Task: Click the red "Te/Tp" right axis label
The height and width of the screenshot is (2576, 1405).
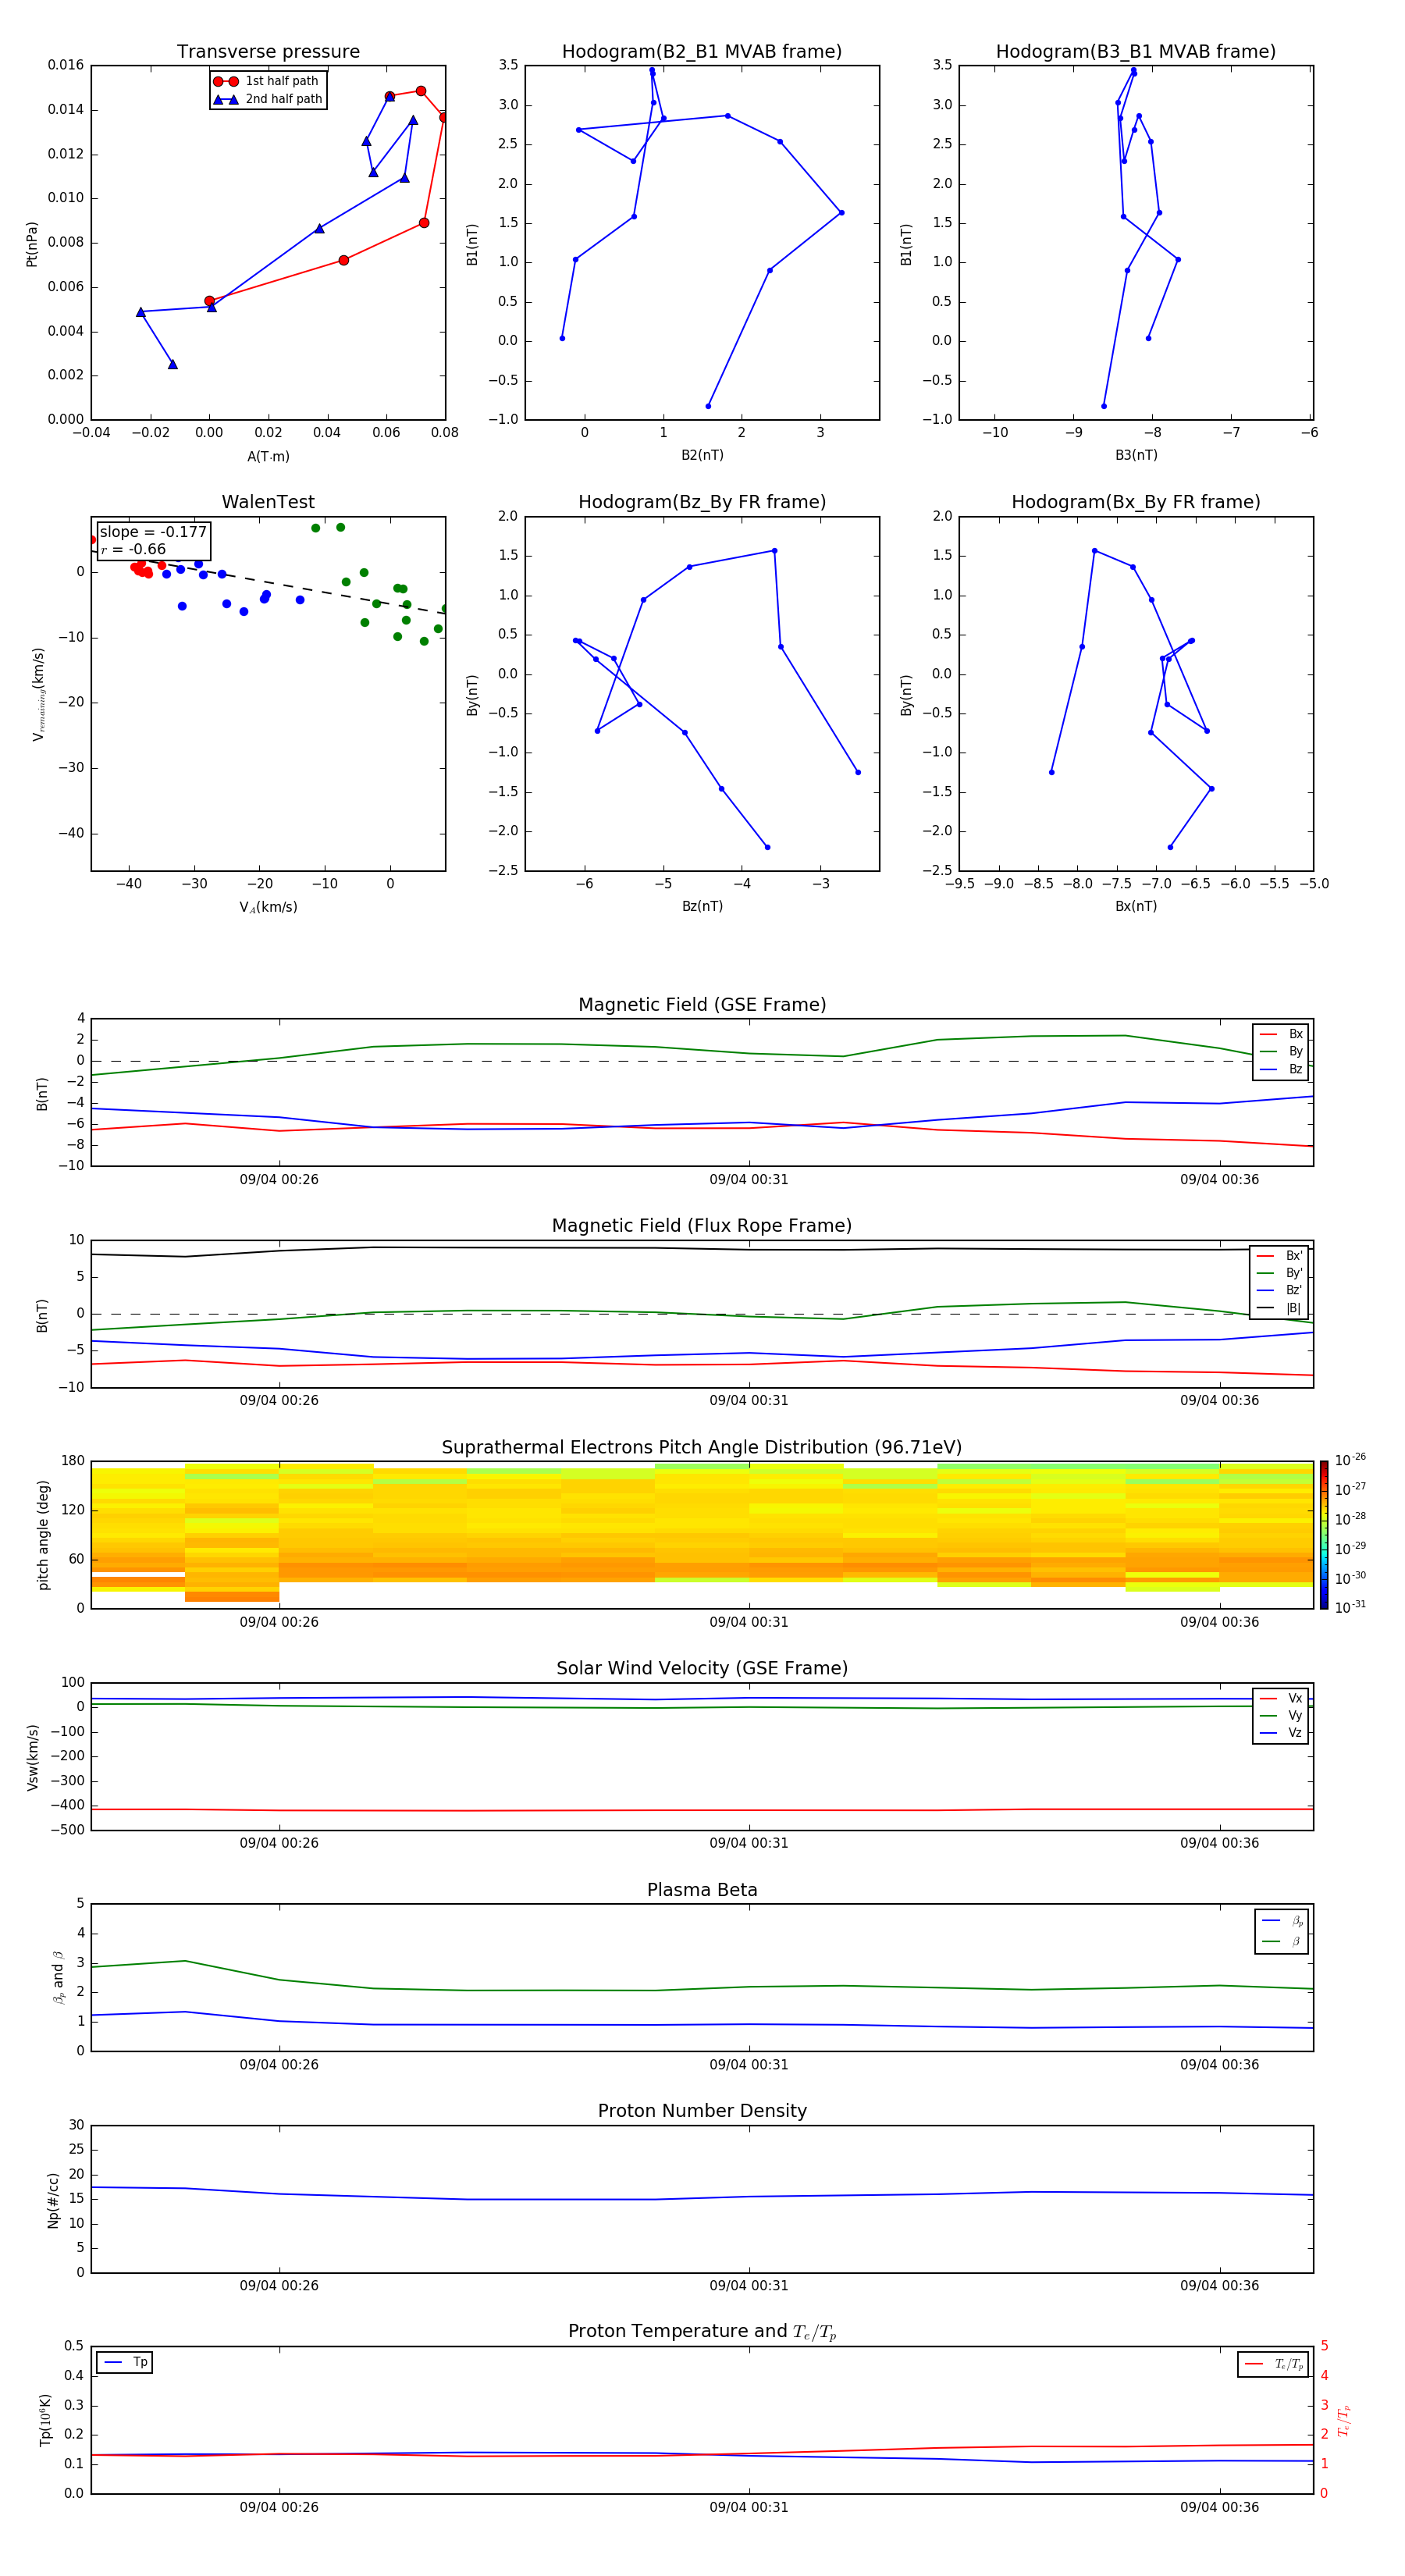Action: pos(1345,2420)
